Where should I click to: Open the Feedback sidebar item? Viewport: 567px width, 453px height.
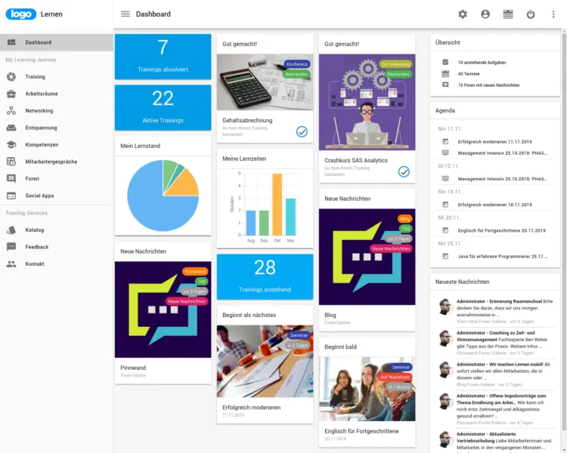coord(36,247)
